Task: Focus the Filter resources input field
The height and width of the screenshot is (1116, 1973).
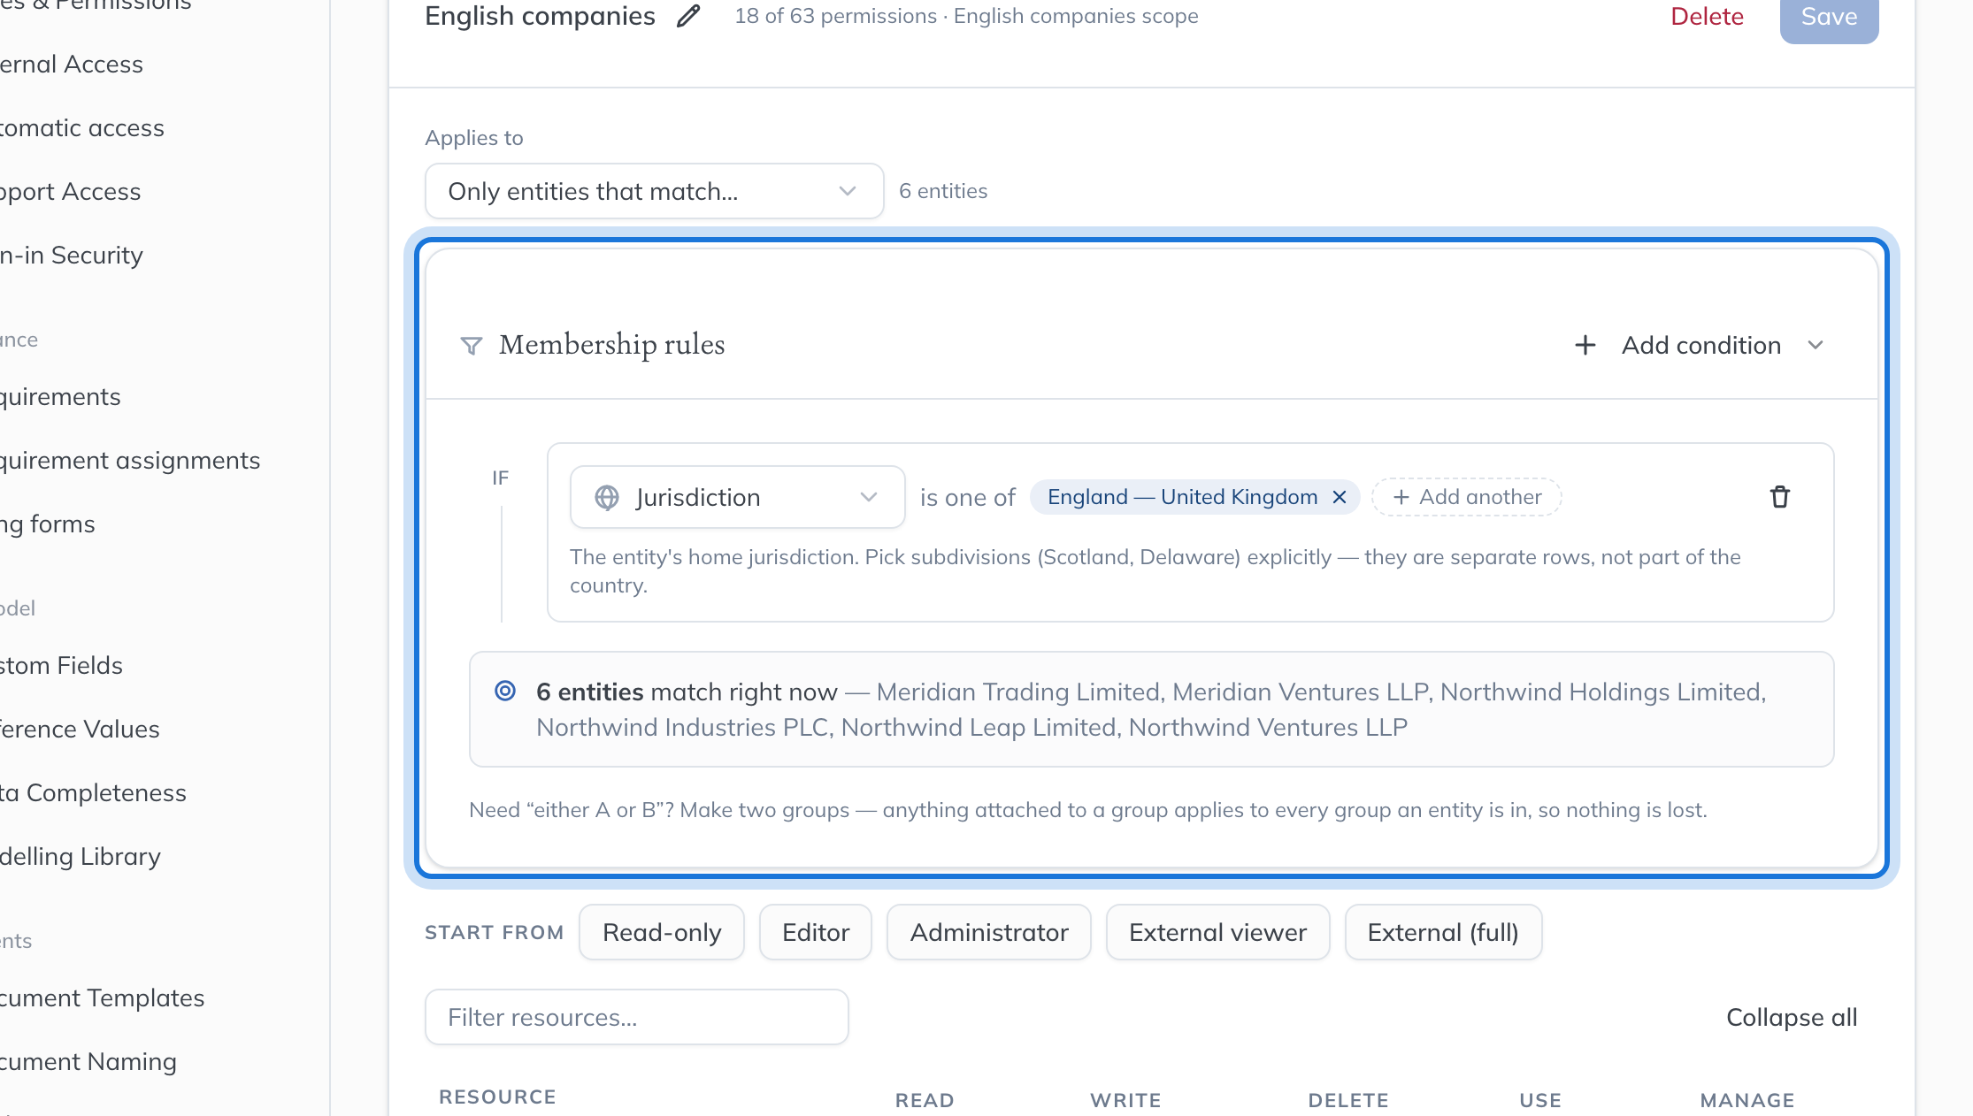Action: 637,1017
